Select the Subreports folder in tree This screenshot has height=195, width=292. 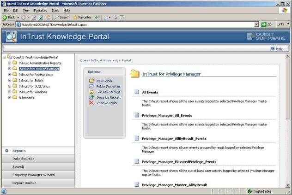point(26,98)
